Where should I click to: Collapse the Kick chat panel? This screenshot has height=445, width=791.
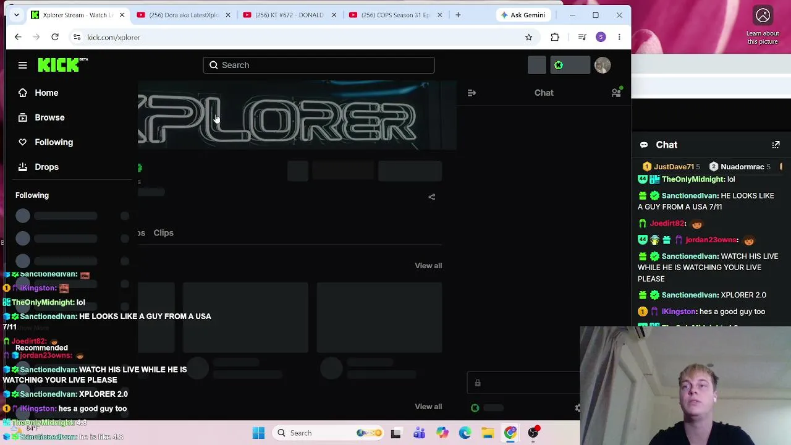point(472,93)
